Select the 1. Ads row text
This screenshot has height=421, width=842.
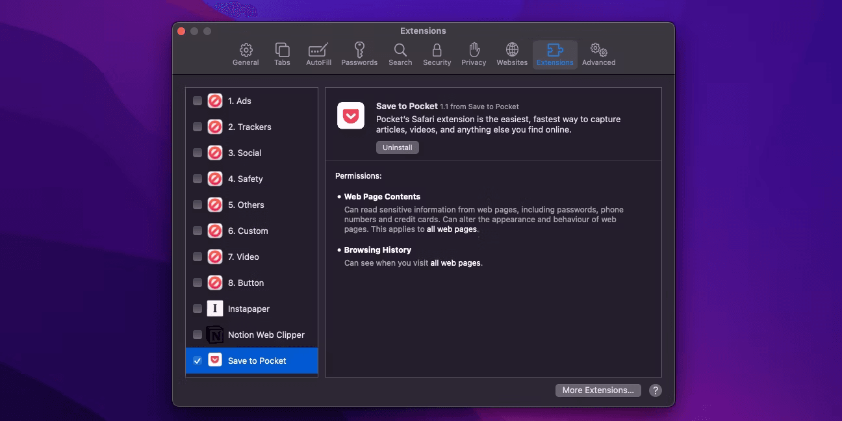pos(240,101)
